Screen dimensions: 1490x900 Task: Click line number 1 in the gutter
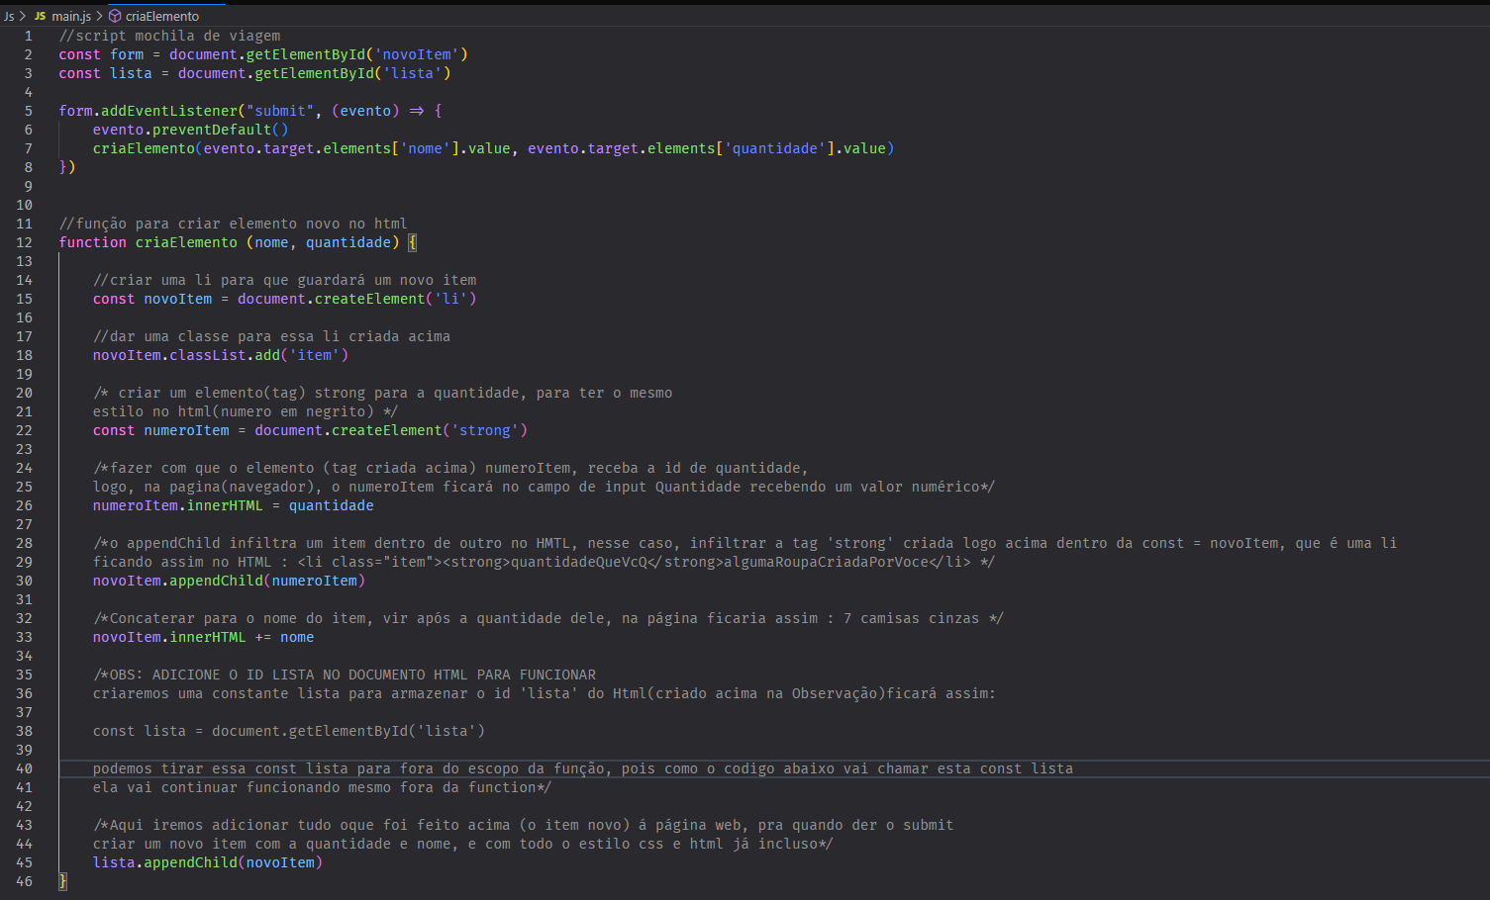pos(29,36)
